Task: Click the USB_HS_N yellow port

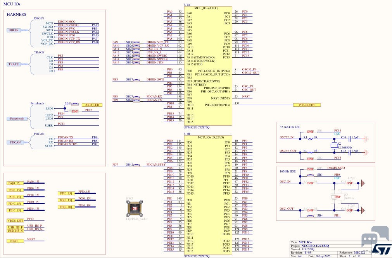Action: [15, 231]
